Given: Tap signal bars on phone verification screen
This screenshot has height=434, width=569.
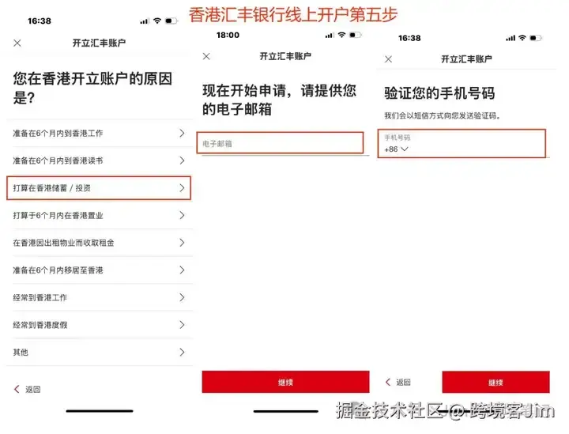Looking at the screenshot, I should (511, 38).
